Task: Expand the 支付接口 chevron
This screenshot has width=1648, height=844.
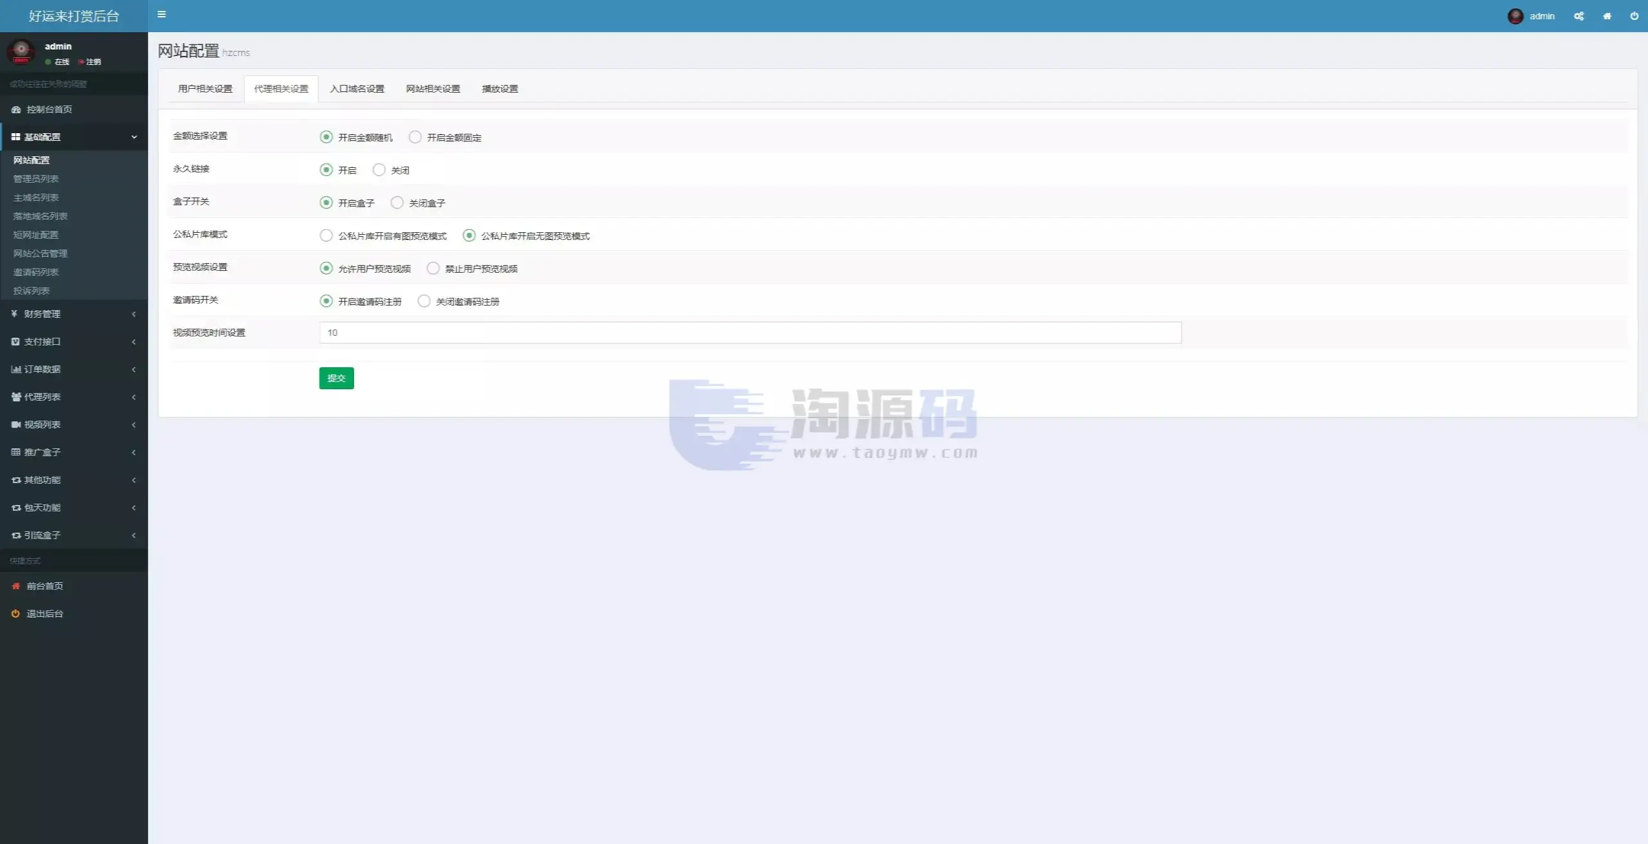Action: coord(134,342)
